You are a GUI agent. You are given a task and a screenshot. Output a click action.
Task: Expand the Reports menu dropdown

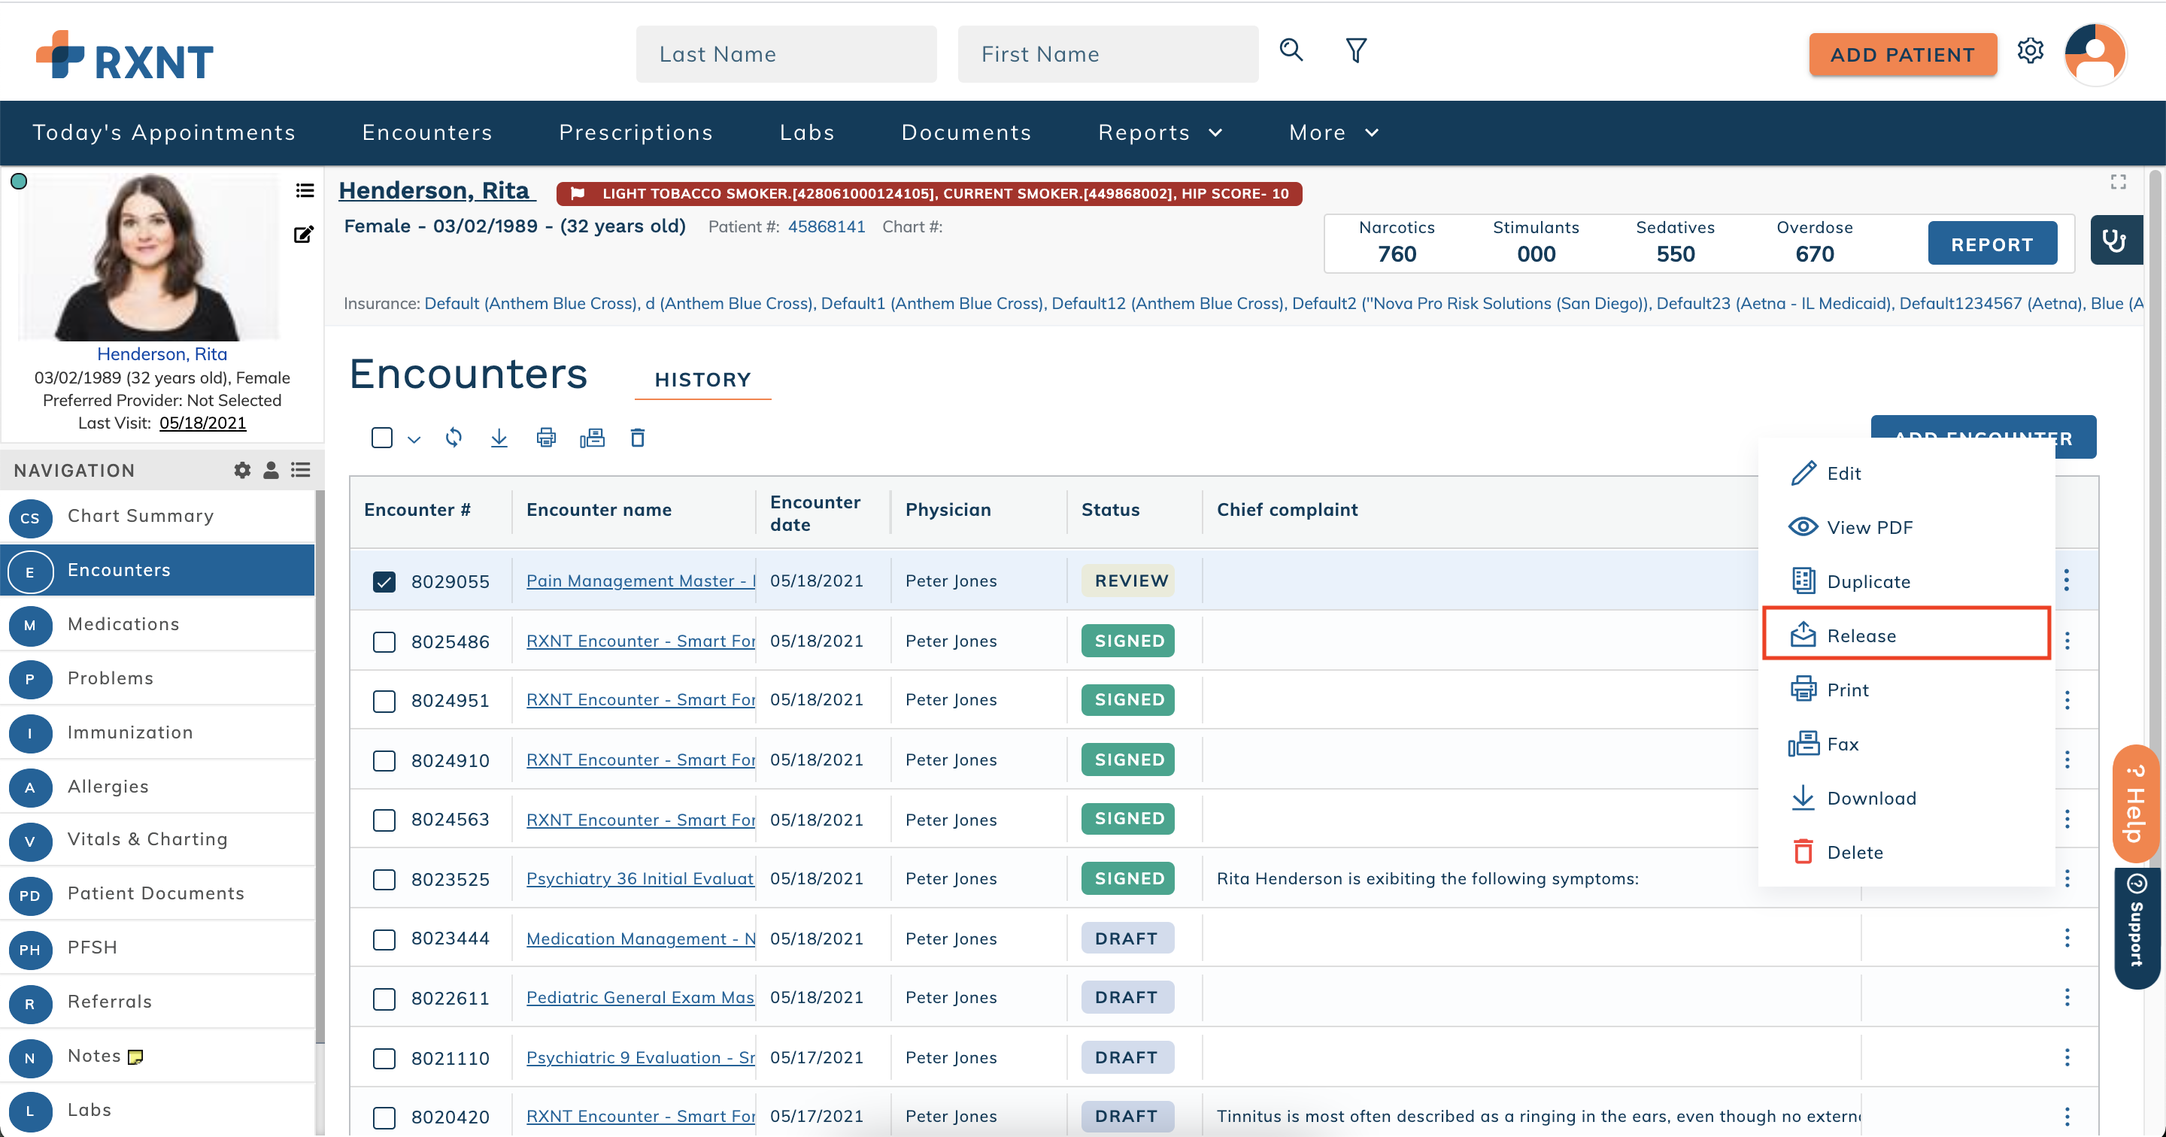1160,132
